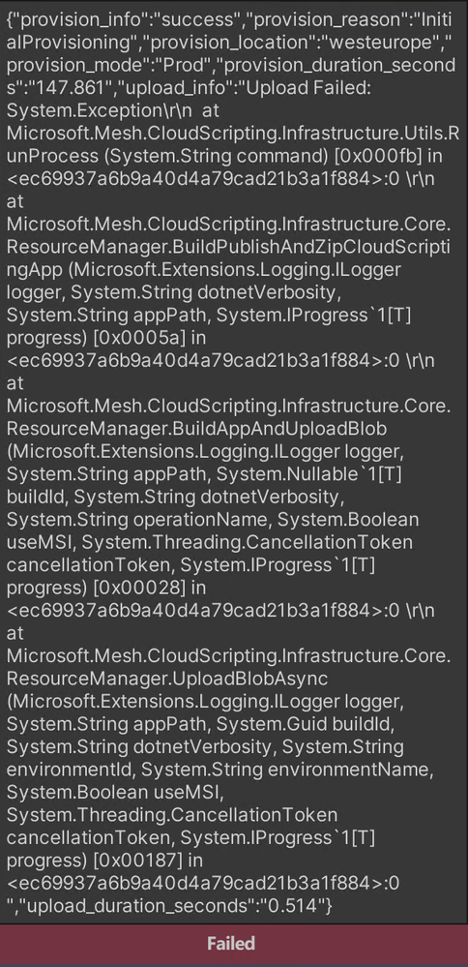Click the Upload Failed message text
Screen dimensions: 468x967
point(307,87)
